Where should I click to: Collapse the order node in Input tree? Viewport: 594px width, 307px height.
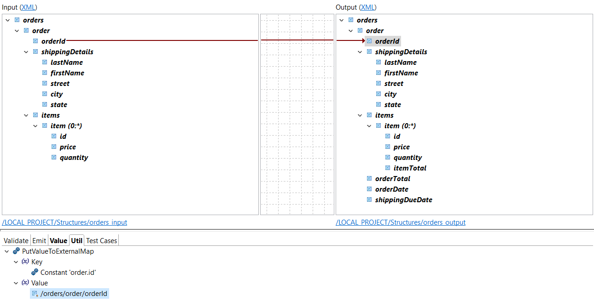[x=17, y=30]
